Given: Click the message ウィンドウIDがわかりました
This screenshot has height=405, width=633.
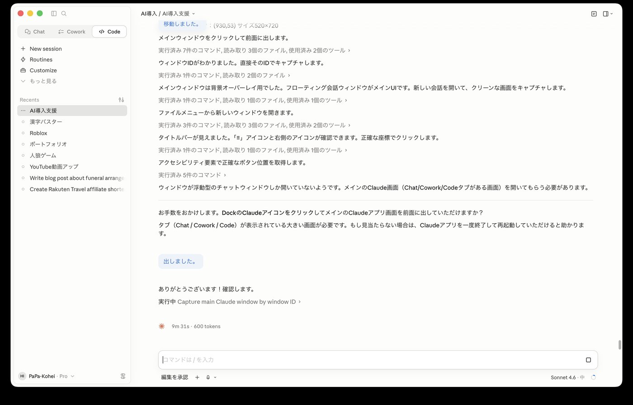Looking at the screenshot, I should (x=241, y=63).
